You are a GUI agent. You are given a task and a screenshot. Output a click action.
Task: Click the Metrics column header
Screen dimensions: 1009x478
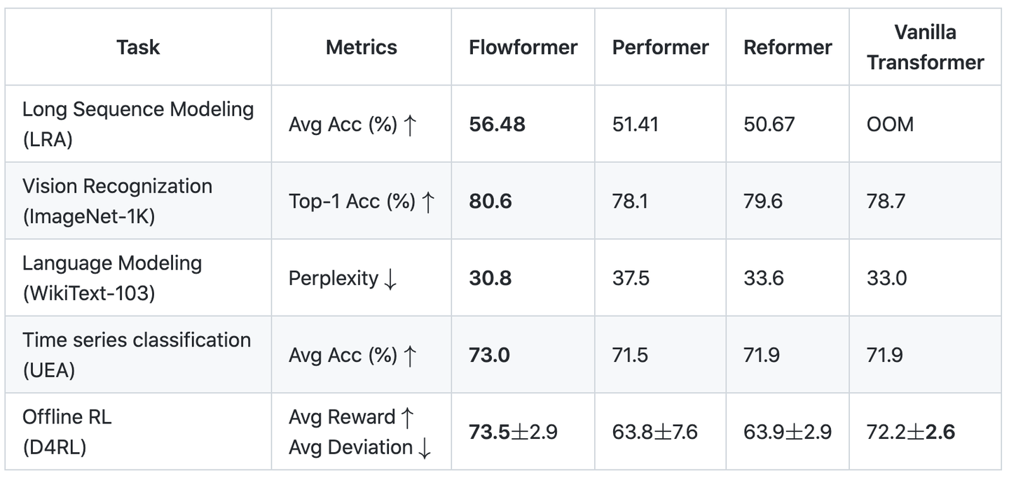pos(361,47)
